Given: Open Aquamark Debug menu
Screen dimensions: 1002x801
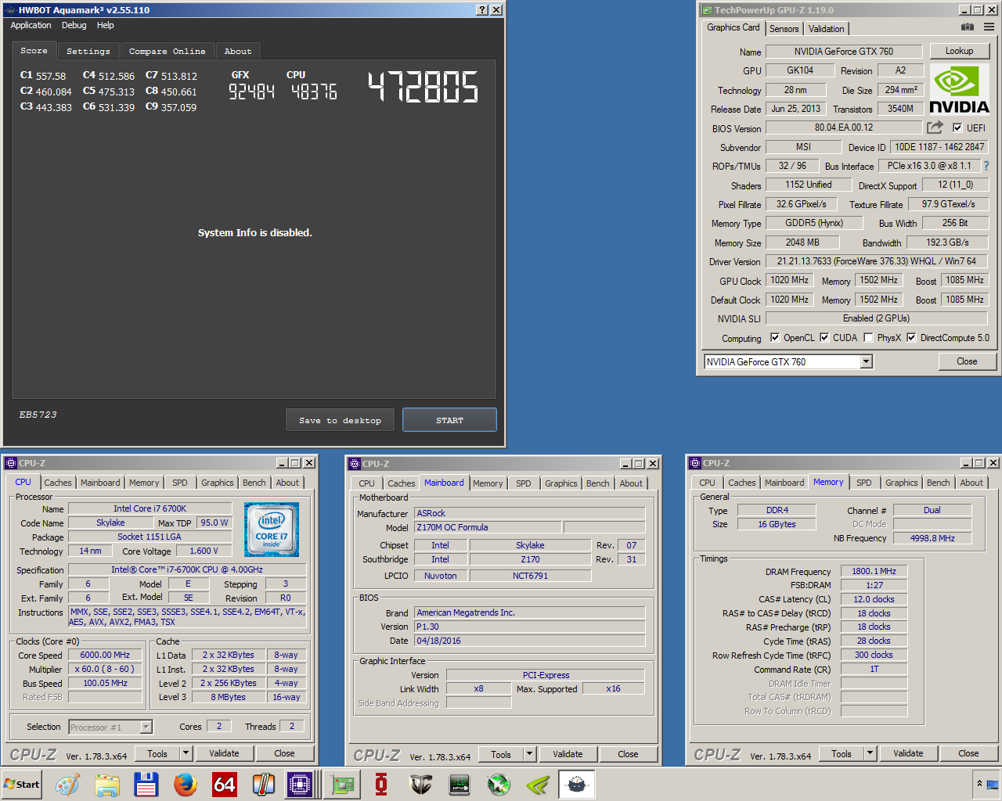Looking at the screenshot, I should pos(74,25).
